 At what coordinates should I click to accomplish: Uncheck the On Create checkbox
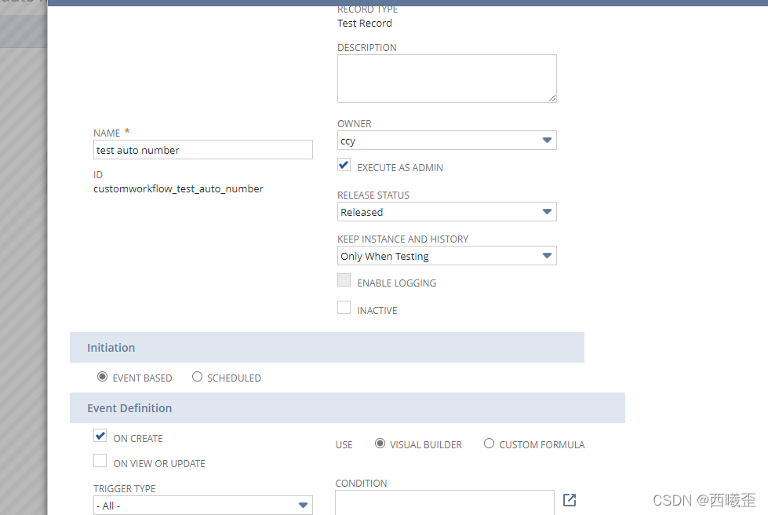pyautogui.click(x=100, y=436)
